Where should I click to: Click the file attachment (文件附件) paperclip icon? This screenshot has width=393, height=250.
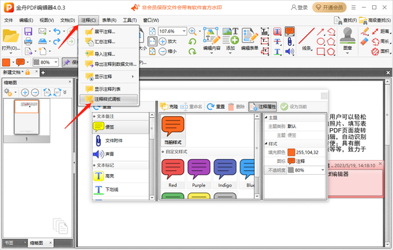coord(98,141)
